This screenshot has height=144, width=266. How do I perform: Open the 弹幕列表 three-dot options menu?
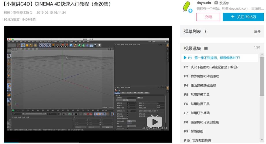click(206, 32)
